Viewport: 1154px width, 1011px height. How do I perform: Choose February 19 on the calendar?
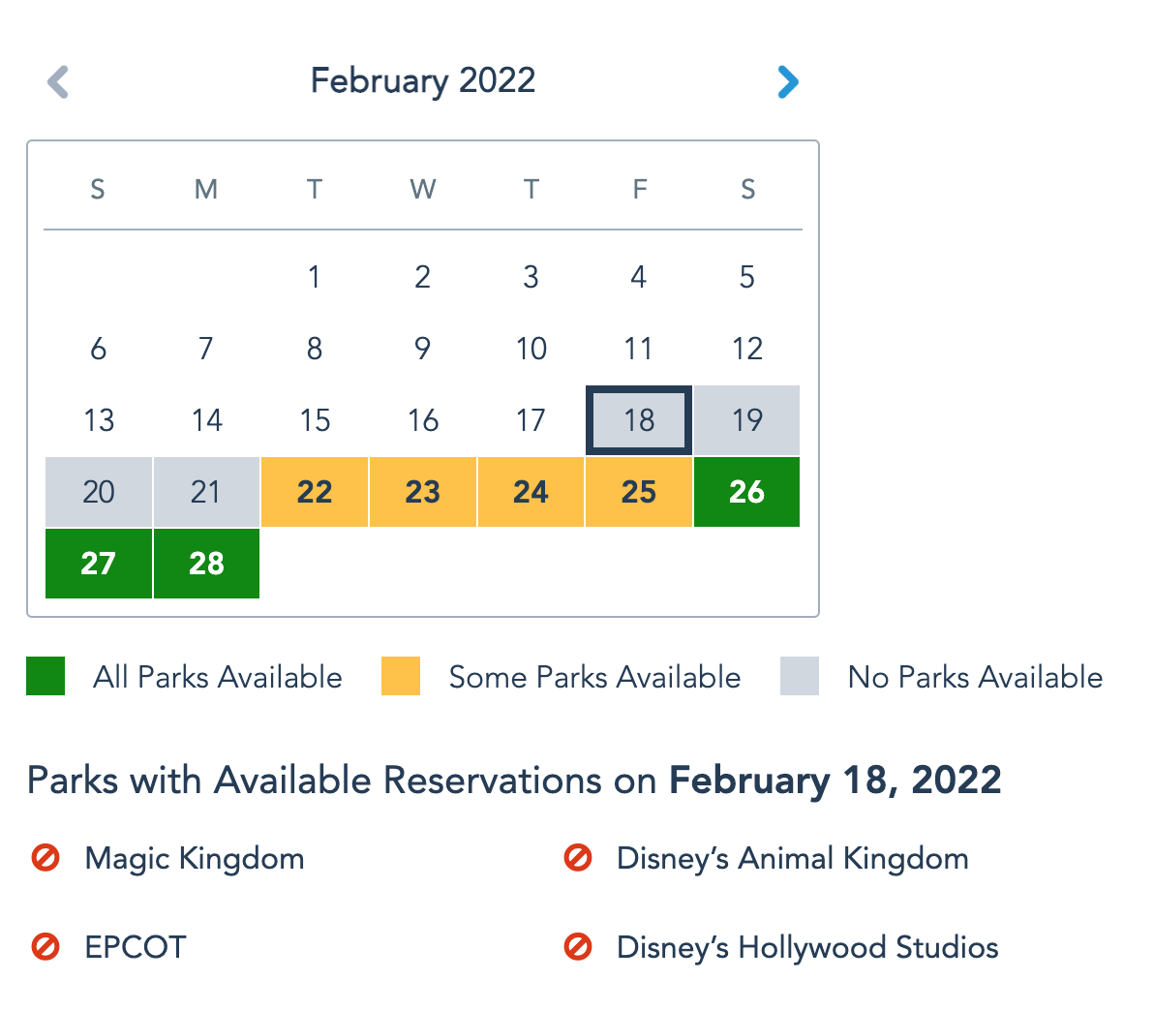point(746,420)
